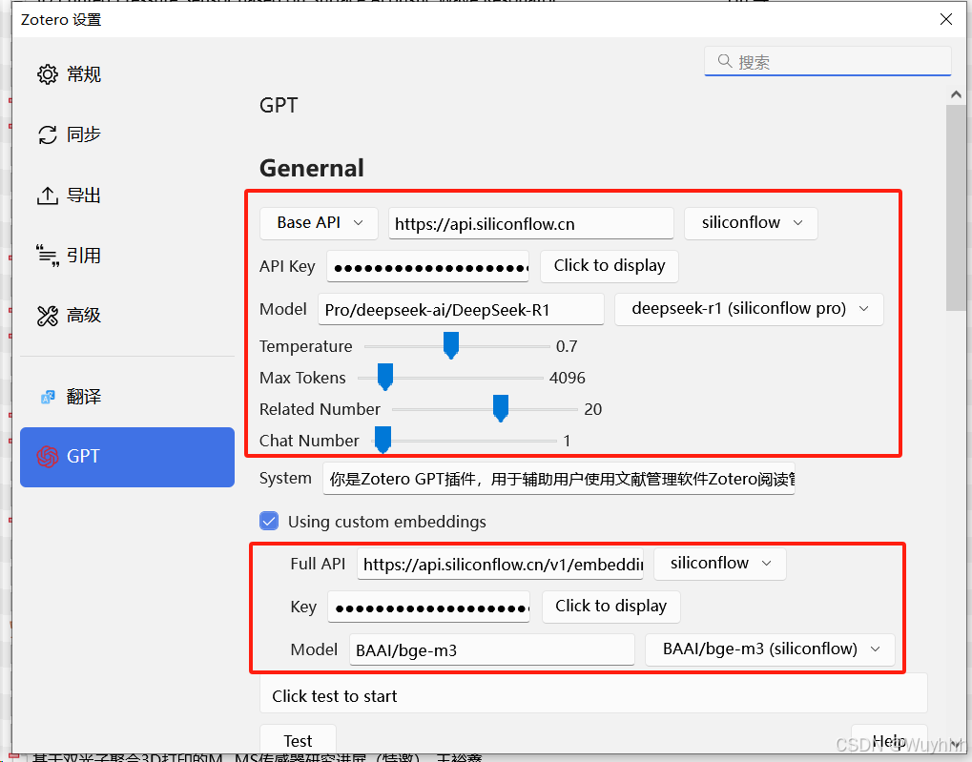Click the Max Tokens slider handle
972x762 pixels.
pos(385,377)
